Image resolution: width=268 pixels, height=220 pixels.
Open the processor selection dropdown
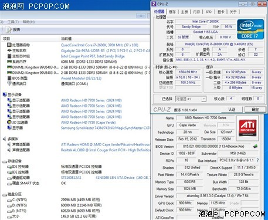[x=203, y=99]
